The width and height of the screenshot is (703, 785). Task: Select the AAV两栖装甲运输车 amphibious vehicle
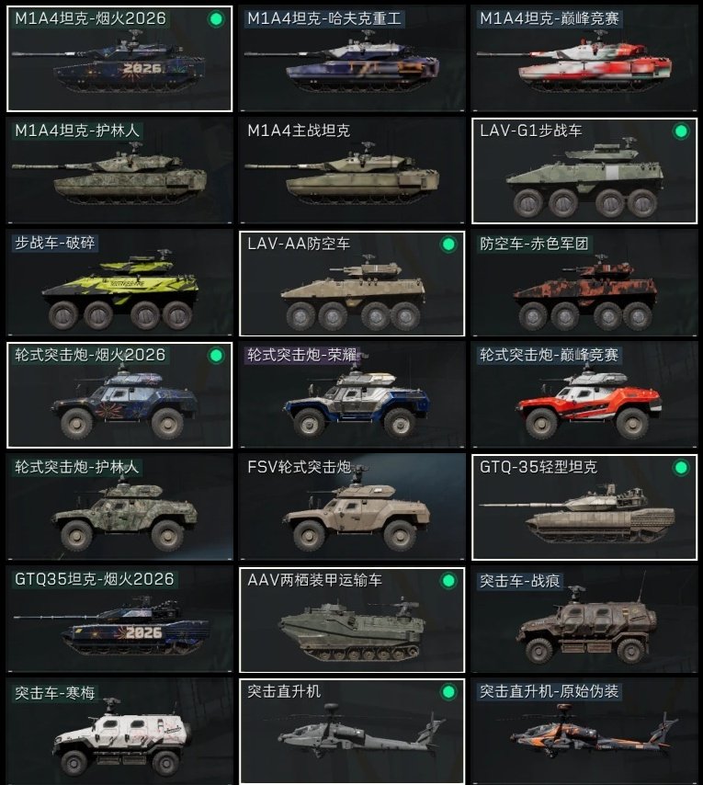(x=352, y=620)
